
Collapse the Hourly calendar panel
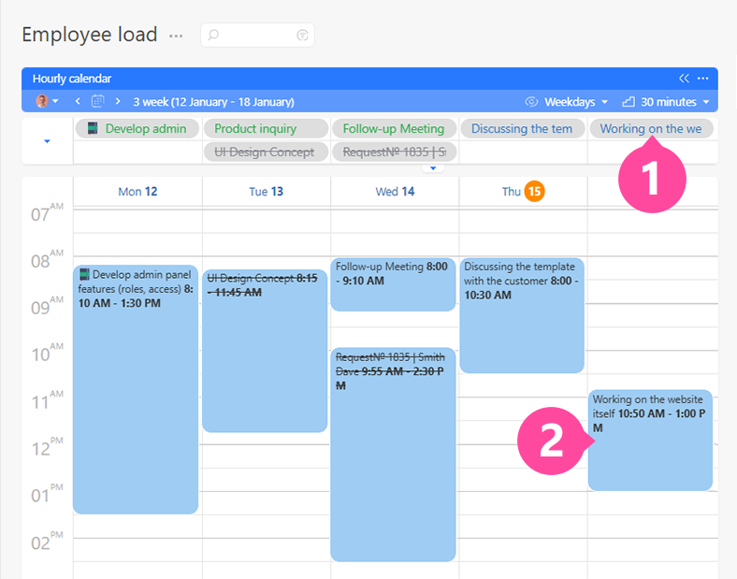pos(684,79)
